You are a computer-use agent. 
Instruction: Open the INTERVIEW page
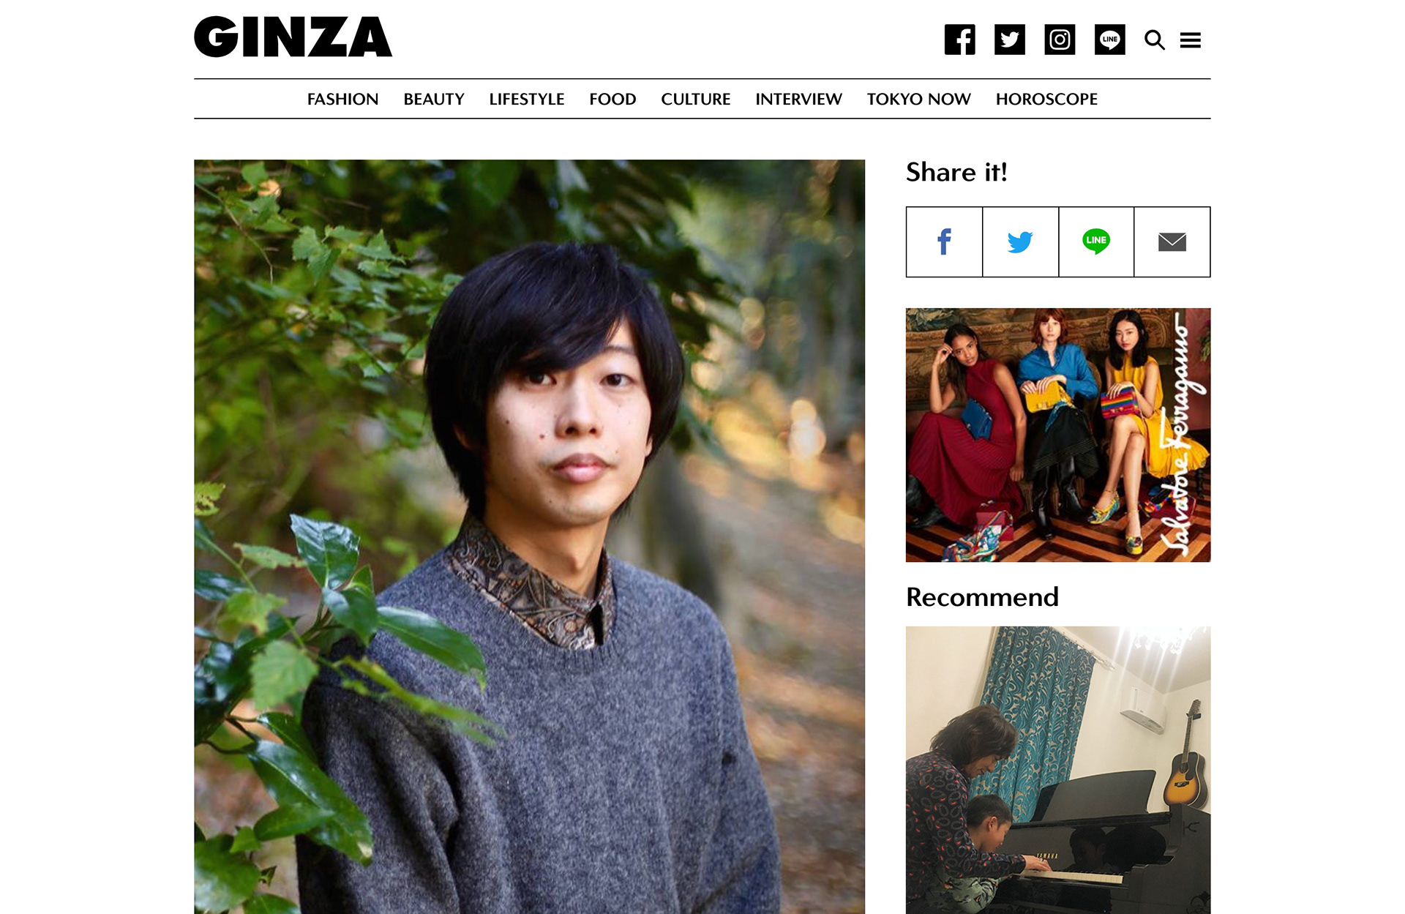tap(798, 99)
